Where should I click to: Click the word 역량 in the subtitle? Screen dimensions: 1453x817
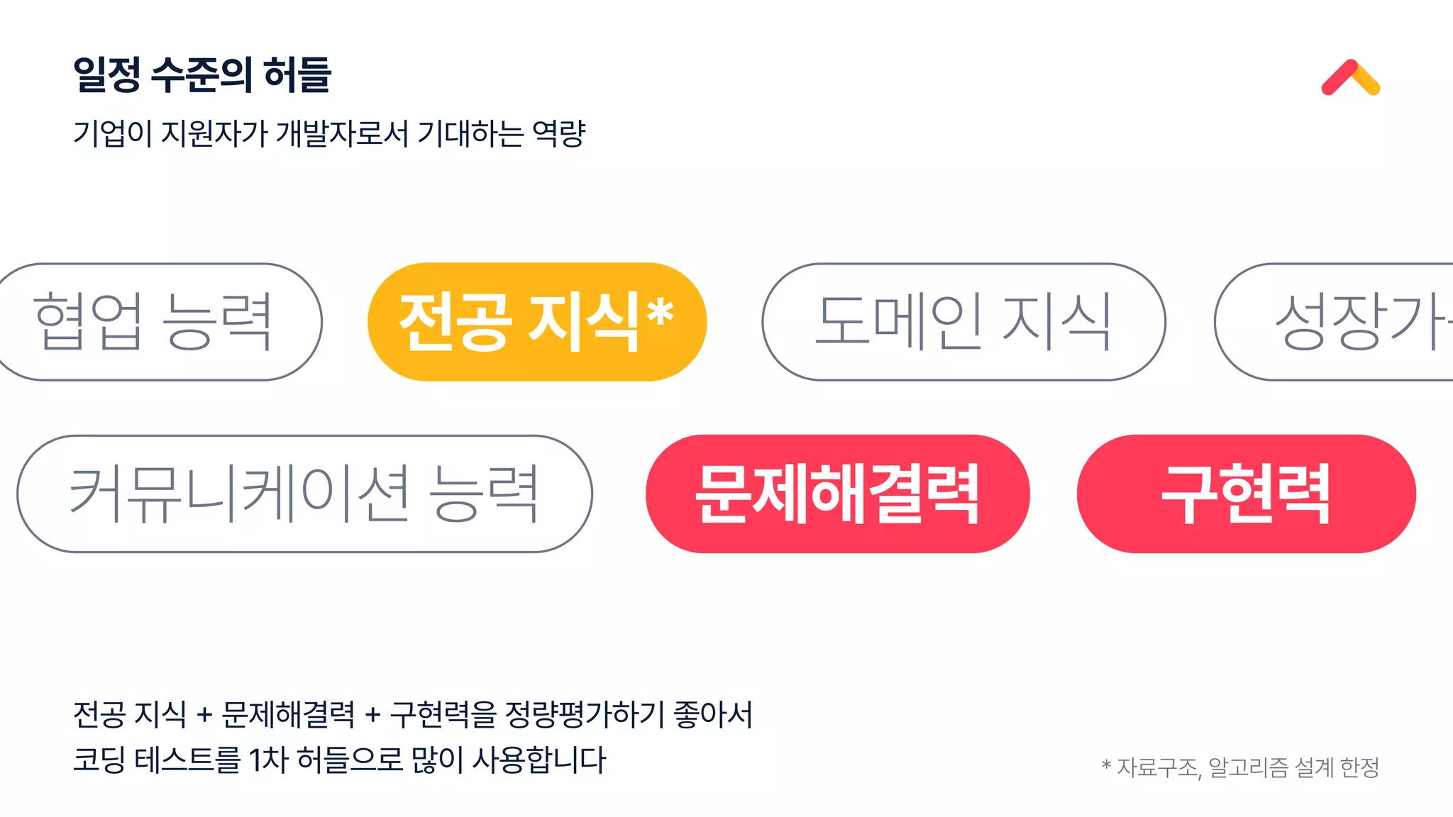(x=559, y=133)
